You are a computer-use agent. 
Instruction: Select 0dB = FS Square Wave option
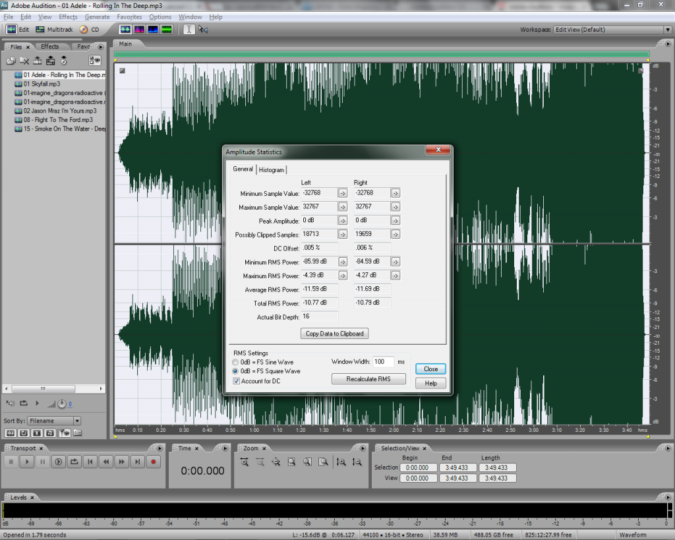point(236,371)
